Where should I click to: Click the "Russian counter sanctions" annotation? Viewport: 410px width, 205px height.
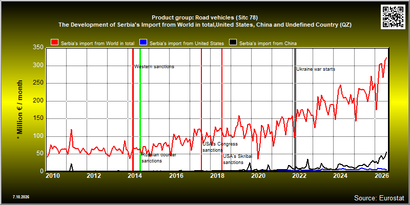(159, 158)
